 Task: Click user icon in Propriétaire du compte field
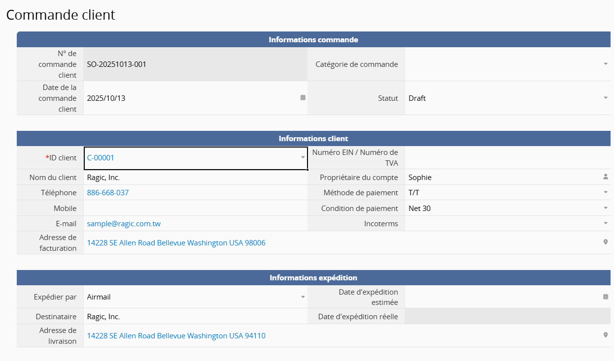[x=606, y=177]
